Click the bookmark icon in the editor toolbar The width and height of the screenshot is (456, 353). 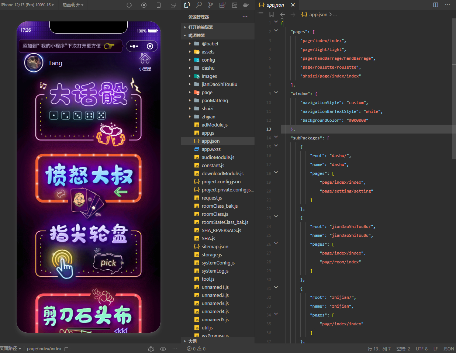tap(272, 14)
